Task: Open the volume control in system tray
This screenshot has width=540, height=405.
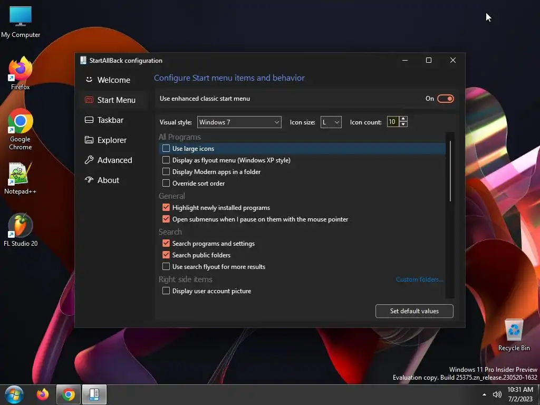Action: pos(497,394)
